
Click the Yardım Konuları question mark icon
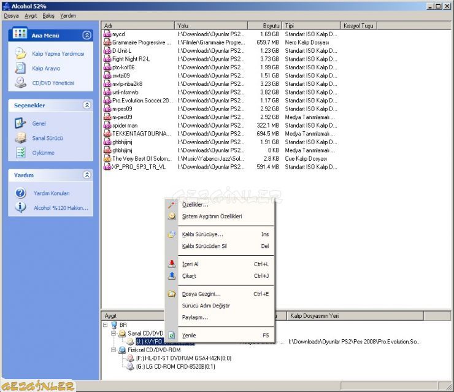point(21,193)
